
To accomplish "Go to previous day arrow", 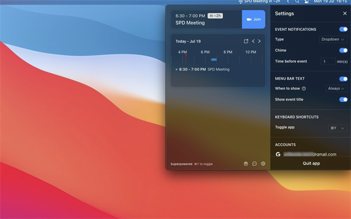I will click(x=253, y=41).
